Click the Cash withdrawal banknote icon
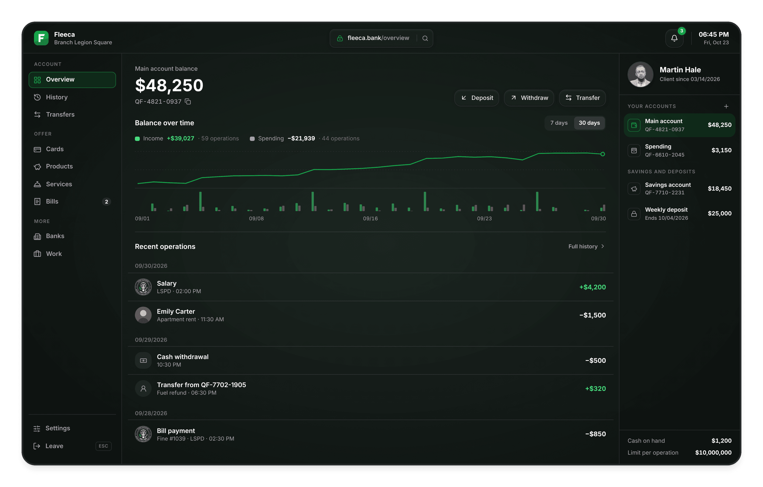763x487 pixels. click(143, 360)
